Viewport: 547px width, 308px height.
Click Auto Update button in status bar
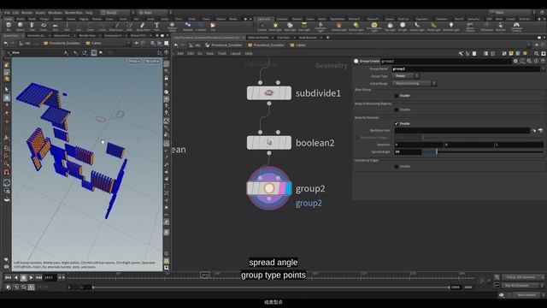click(x=526, y=295)
